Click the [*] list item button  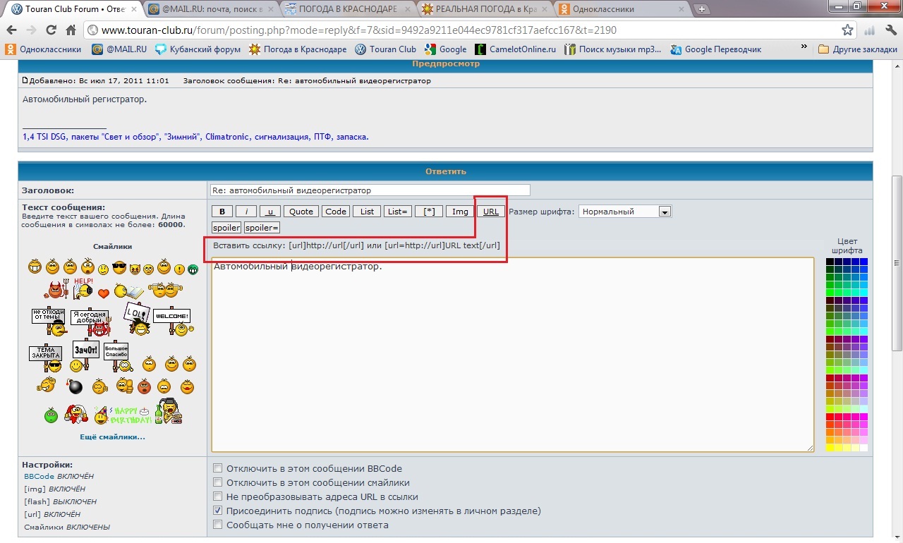429,212
